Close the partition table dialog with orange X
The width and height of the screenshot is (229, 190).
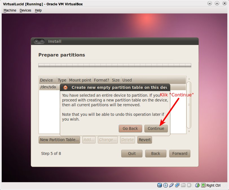(65, 87)
